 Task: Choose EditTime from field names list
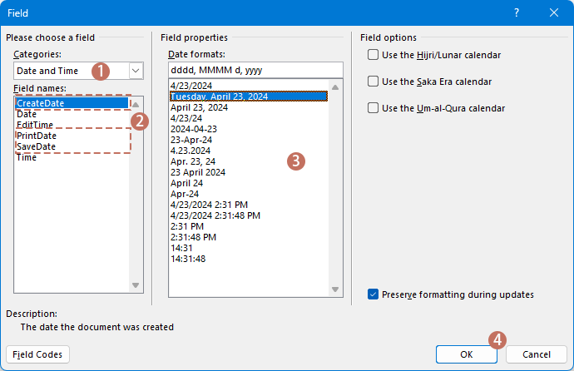pyautogui.click(x=35, y=125)
